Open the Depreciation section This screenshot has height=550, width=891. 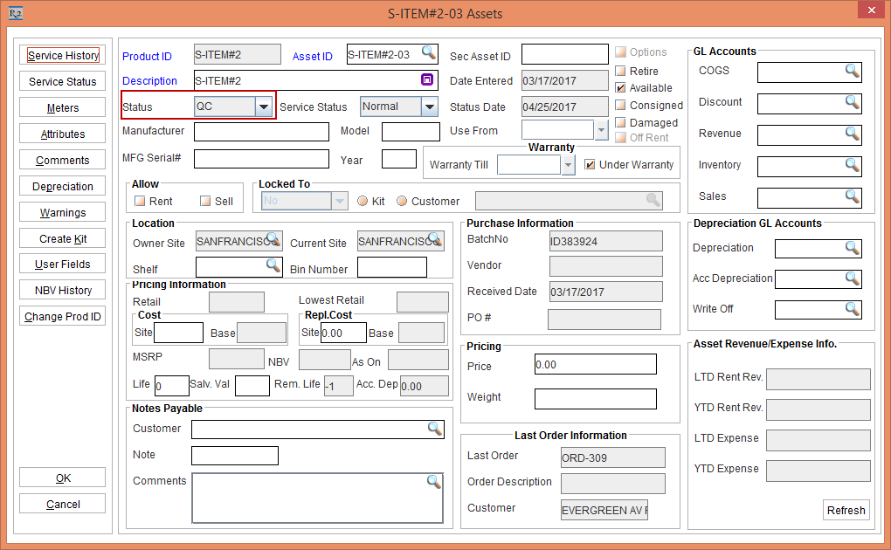click(x=63, y=187)
